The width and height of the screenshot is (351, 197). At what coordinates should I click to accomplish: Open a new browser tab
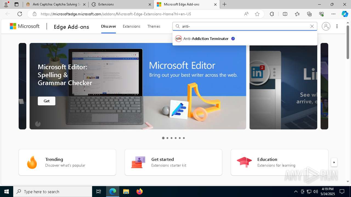(x=225, y=4)
